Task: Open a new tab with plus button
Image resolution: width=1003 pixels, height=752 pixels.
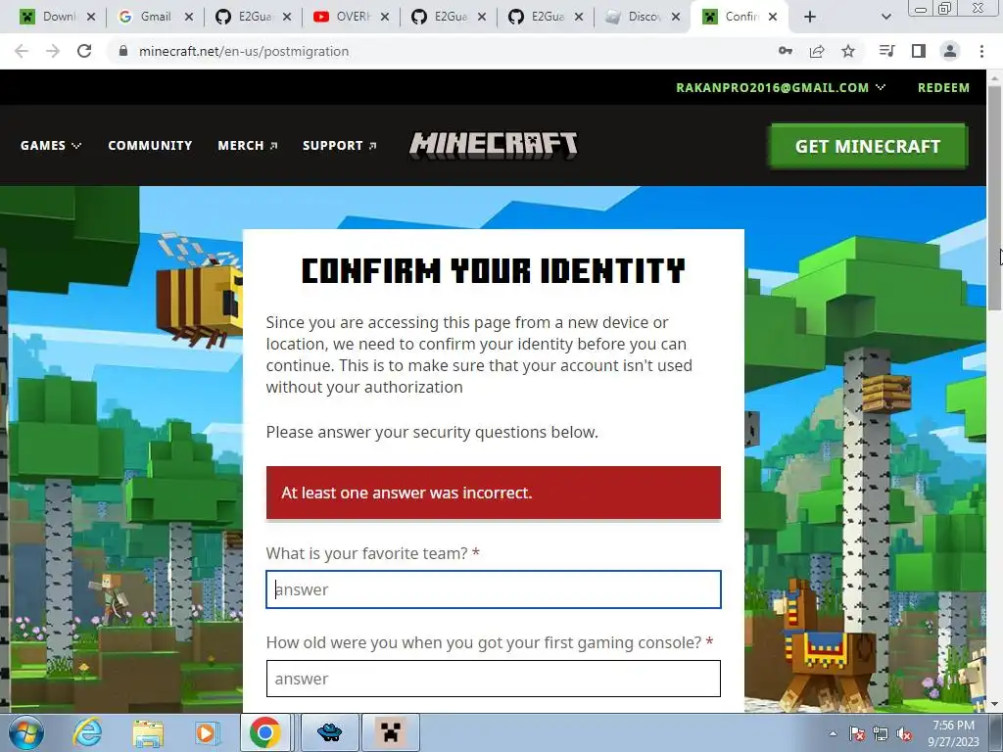Action: point(810,17)
